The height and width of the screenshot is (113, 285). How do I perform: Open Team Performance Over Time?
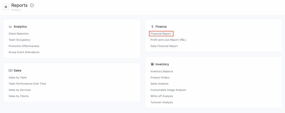tap(27, 84)
